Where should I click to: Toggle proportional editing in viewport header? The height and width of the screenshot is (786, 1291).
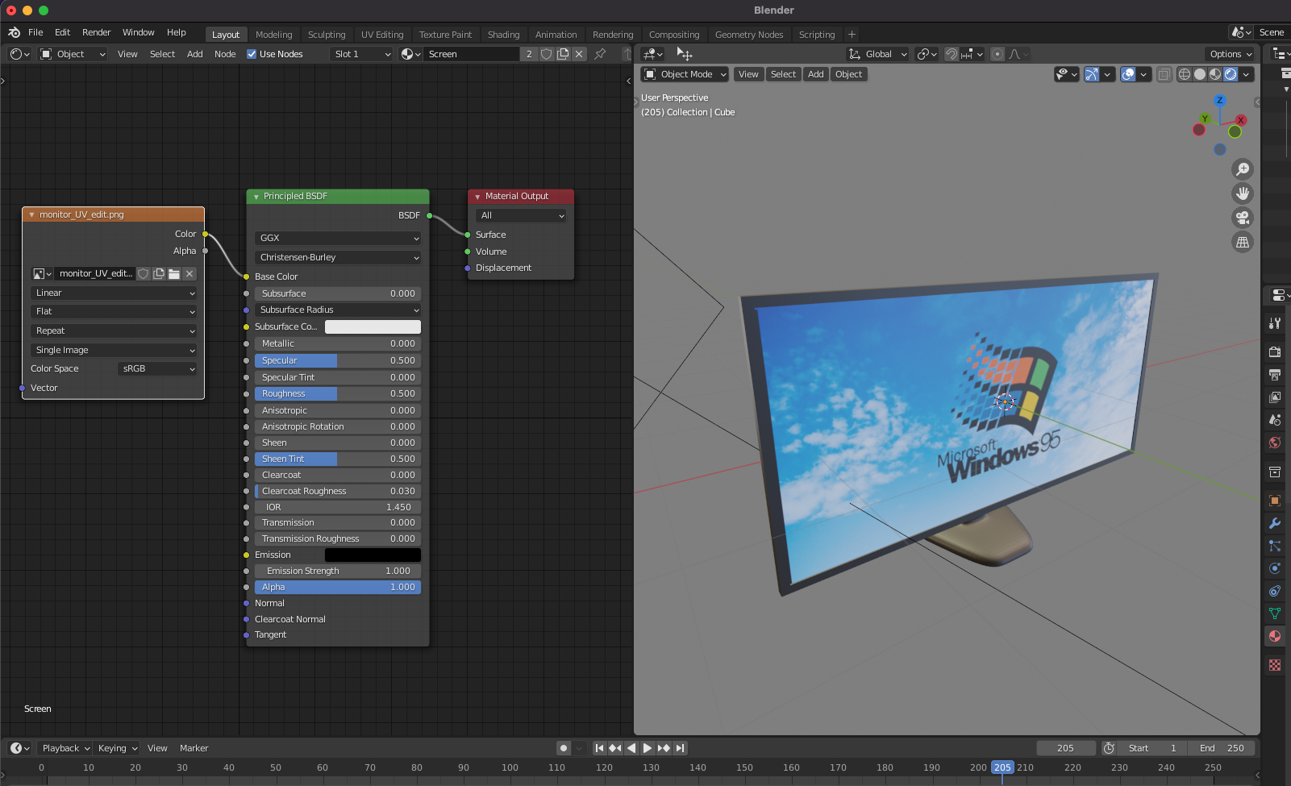[997, 54]
